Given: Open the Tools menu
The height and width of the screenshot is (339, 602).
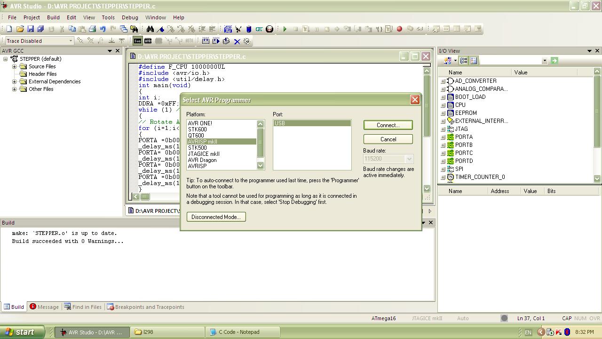Looking at the screenshot, I should pos(108,17).
